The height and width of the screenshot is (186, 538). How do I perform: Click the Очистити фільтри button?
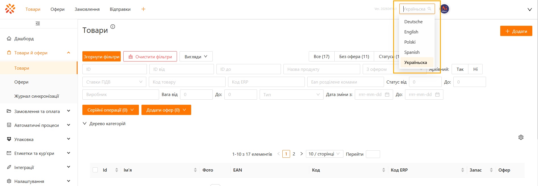coord(150,57)
